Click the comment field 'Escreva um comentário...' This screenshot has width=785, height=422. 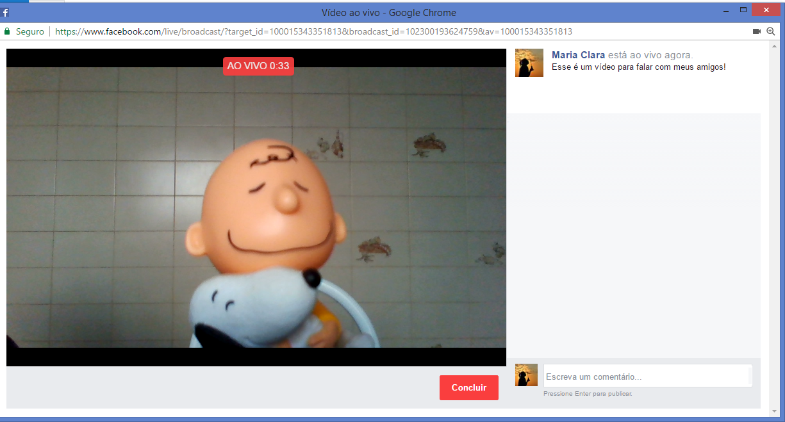(x=647, y=377)
